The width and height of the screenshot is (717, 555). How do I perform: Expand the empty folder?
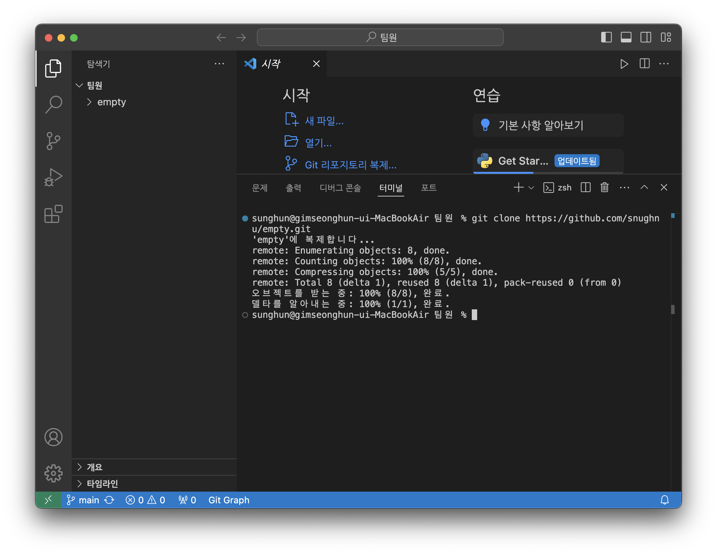pos(111,102)
